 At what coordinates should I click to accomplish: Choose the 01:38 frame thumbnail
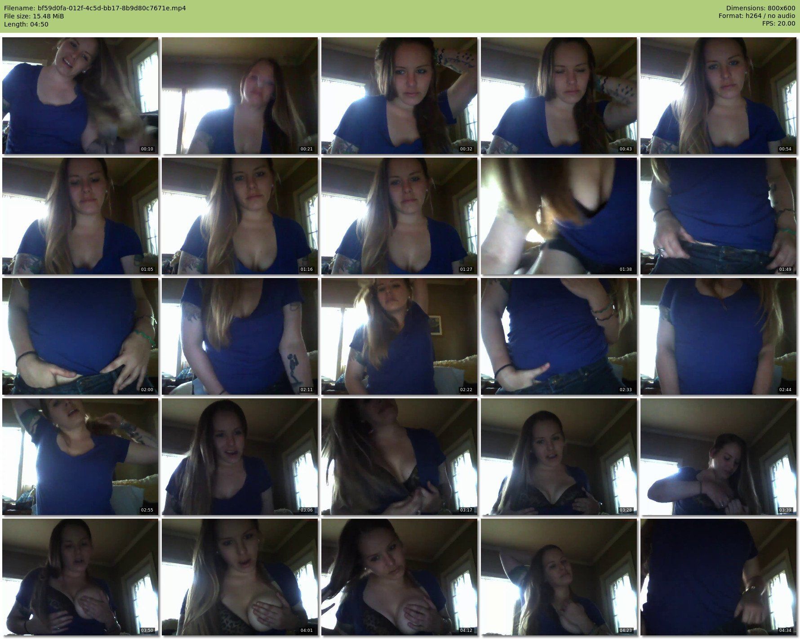click(x=559, y=216)
